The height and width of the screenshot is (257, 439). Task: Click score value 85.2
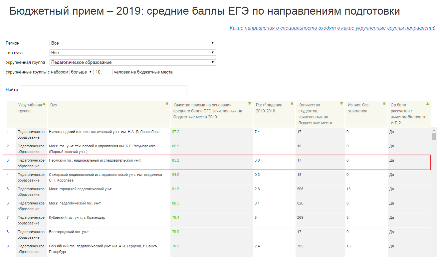(176, 160)
